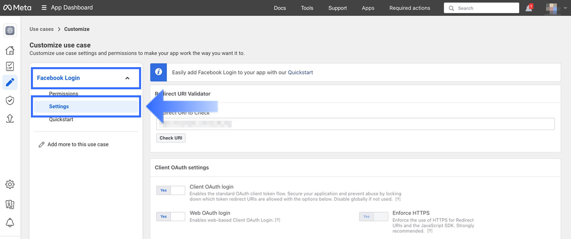
Task: Open the checklist icon in sidebar
Action: coord(10,66)
